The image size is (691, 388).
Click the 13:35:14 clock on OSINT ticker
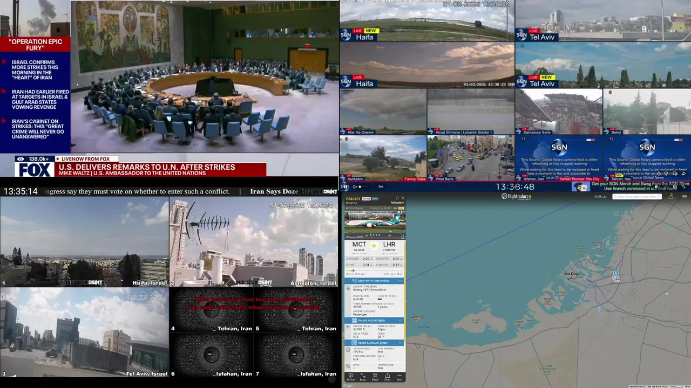pos(21,191)
